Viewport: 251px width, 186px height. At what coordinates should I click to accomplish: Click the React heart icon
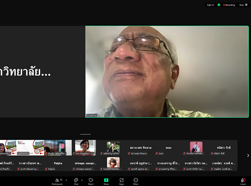point(91,181)
